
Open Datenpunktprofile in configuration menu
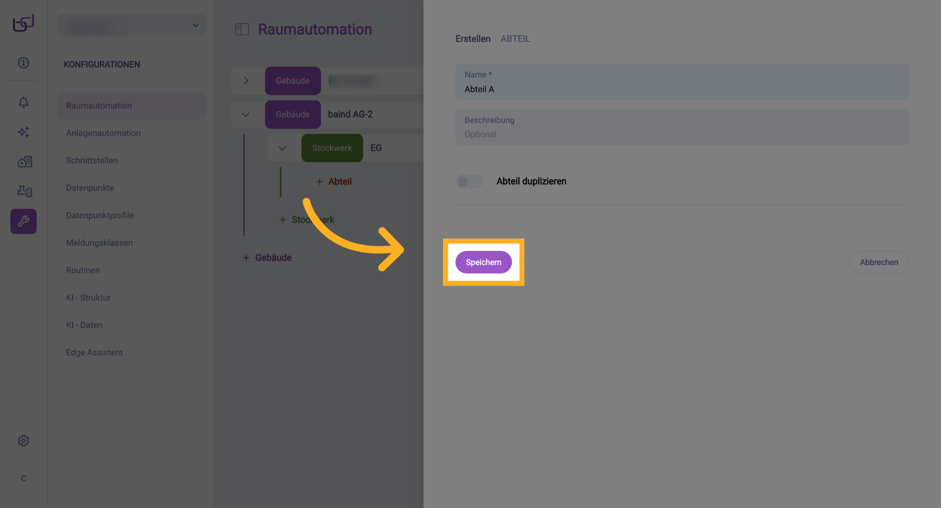pos(100,215)
